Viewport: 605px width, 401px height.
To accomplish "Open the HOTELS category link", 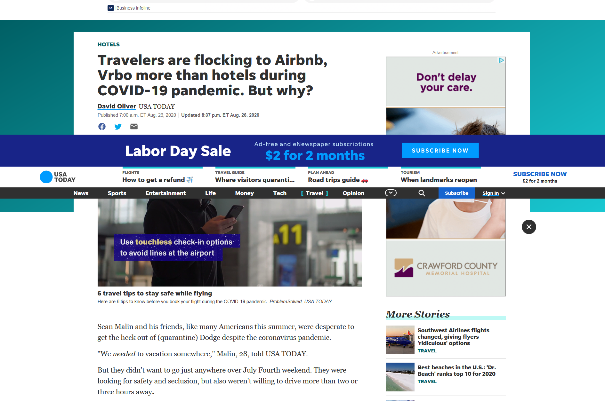I will point(109,44).
